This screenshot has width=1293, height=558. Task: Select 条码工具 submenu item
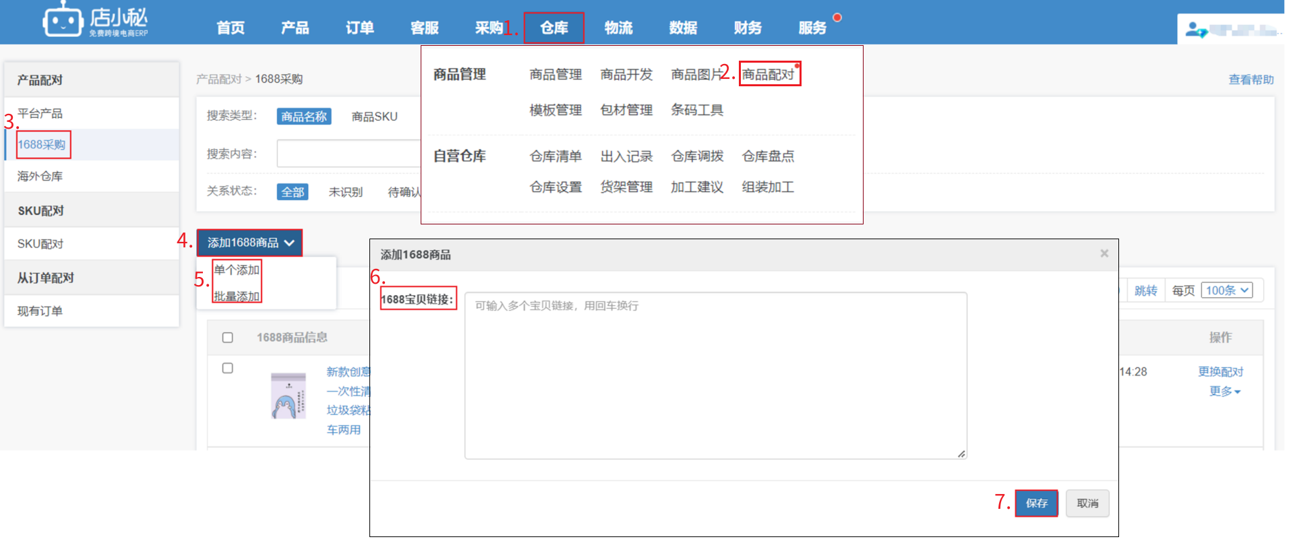[697, 110]
